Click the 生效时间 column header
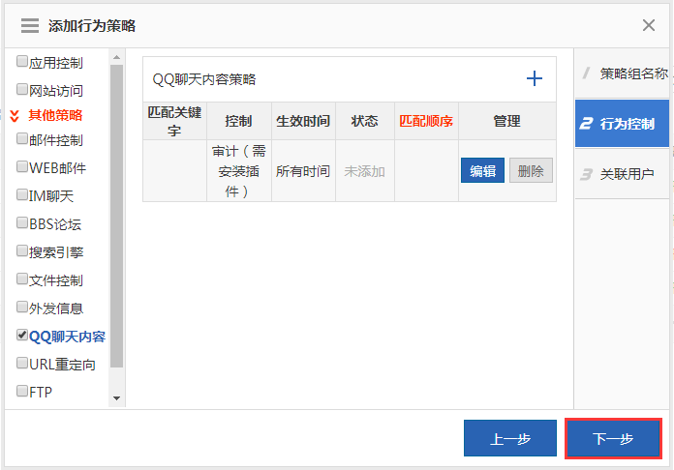 pos(303,122)
